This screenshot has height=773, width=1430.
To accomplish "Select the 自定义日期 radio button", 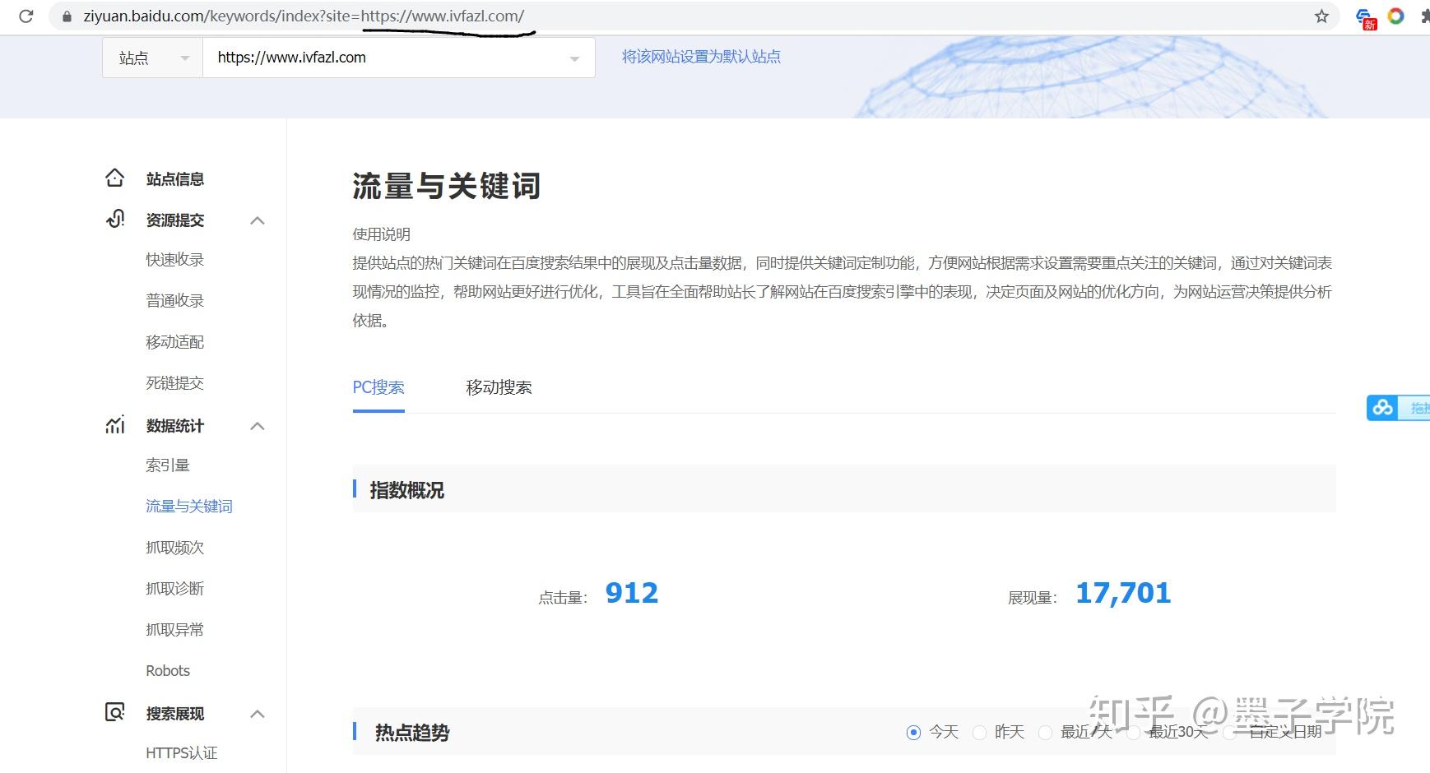I will click(x=1229, y=733).
